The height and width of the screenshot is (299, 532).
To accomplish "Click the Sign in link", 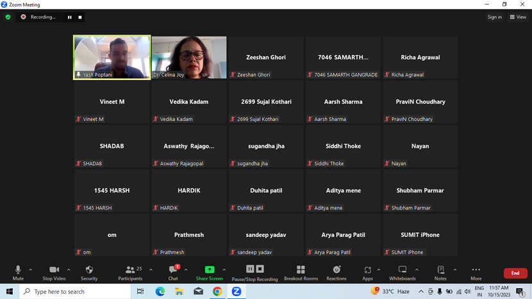I will tap(494, 17).
